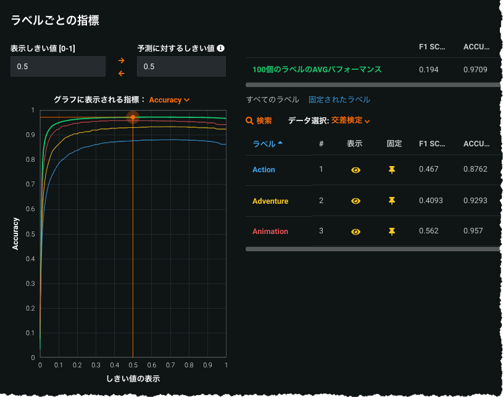Viewport: 503px width, 397px height.
Task: Hide the Action label curve
Action: pos(355,170)
